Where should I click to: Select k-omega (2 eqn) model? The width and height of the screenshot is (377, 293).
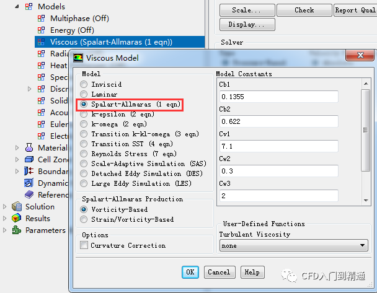84,124
